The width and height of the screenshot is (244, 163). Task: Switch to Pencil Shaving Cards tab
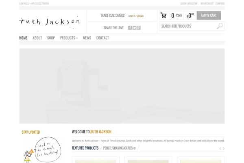tap(119, 148)
